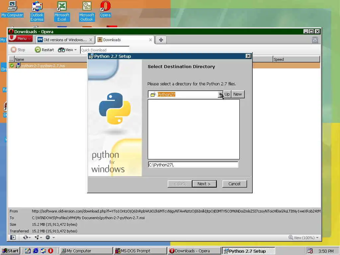Open Opera desktop shortcut
The height and width of the screenshot is (255, 340).
pos(105,9)
